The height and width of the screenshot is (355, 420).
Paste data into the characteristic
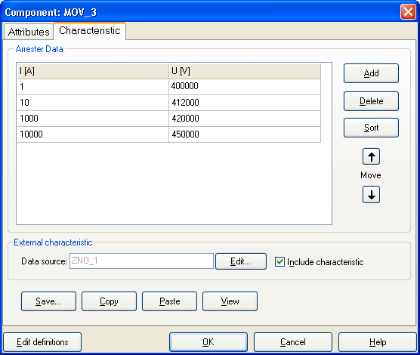(169, 301)
